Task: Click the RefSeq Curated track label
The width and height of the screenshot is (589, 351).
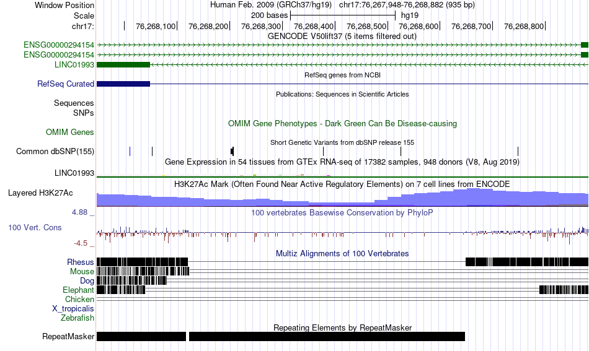Action: tap(65, 84)
